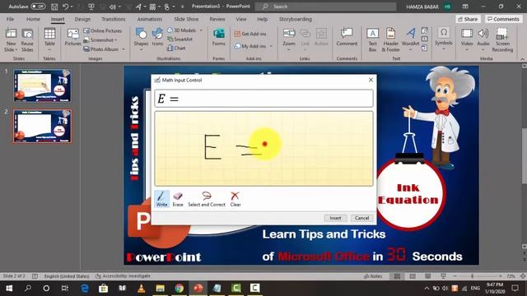Screen dimensions: 527x296
Task: Insert a Chart
Action: point(176,48)
